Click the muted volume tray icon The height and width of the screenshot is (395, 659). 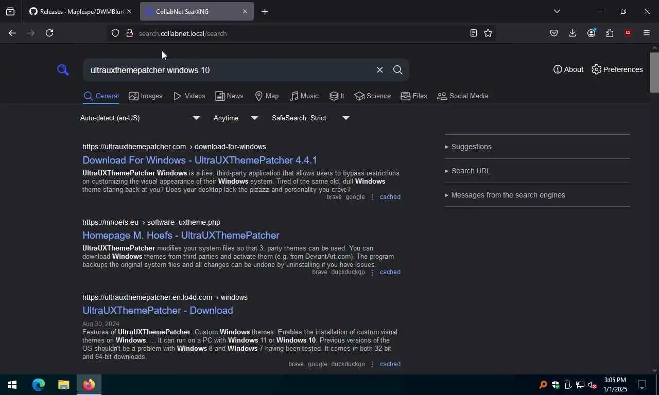[593, 385]
